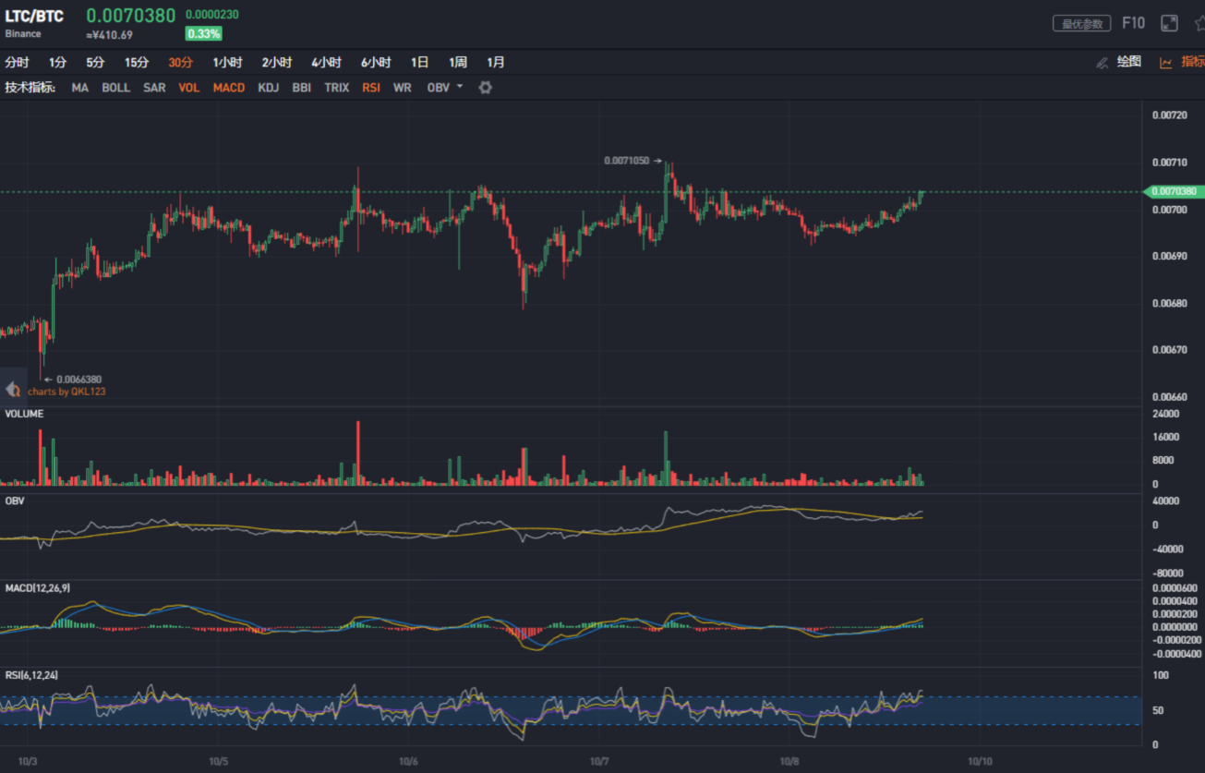Enable the TRIX indicator
The image size is (1205, 773).
[337, 88]
